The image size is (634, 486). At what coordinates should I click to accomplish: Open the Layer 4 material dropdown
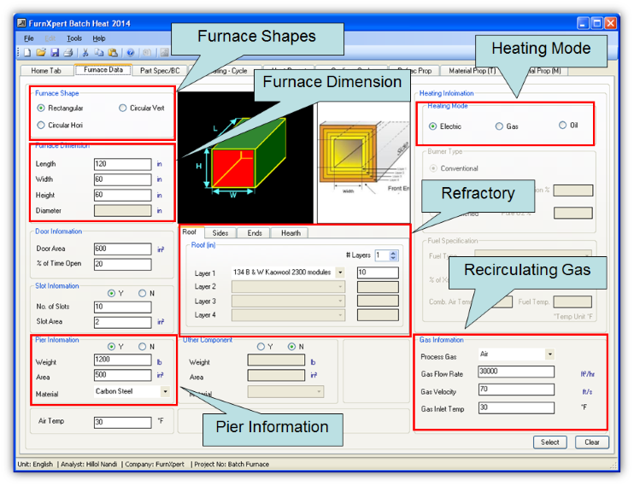[x=288, y=314]
